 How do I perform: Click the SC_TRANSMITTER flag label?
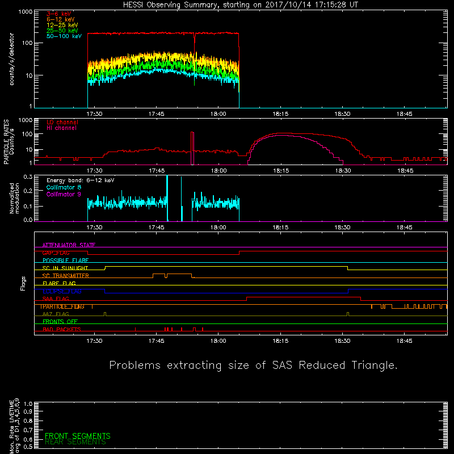[x=65, y=276]
